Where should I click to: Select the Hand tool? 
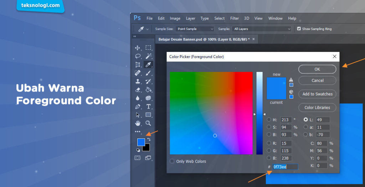tap(138, 123)
